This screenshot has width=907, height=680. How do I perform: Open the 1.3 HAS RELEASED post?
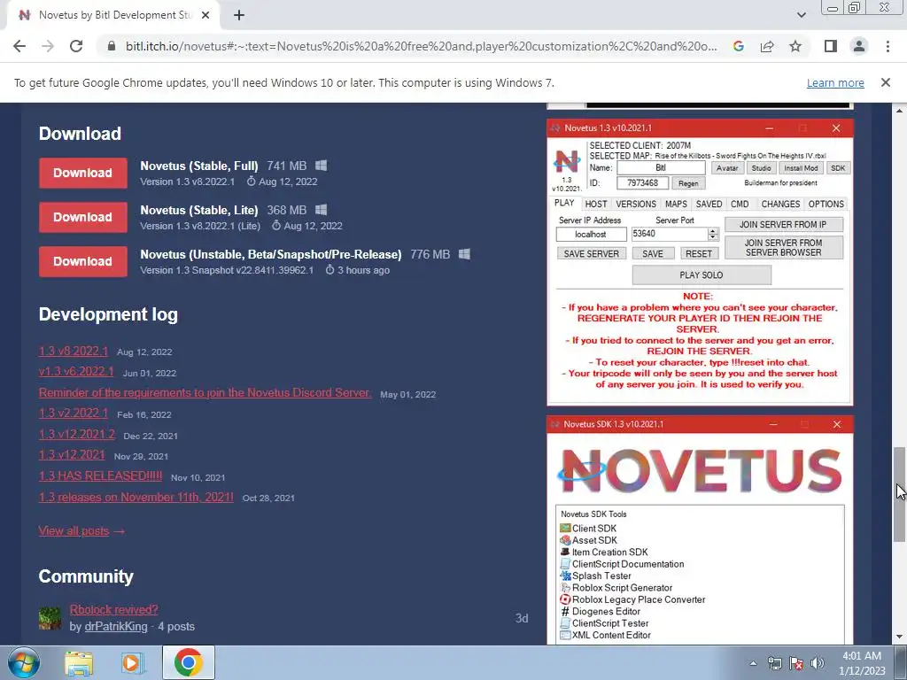pos(101,475)
